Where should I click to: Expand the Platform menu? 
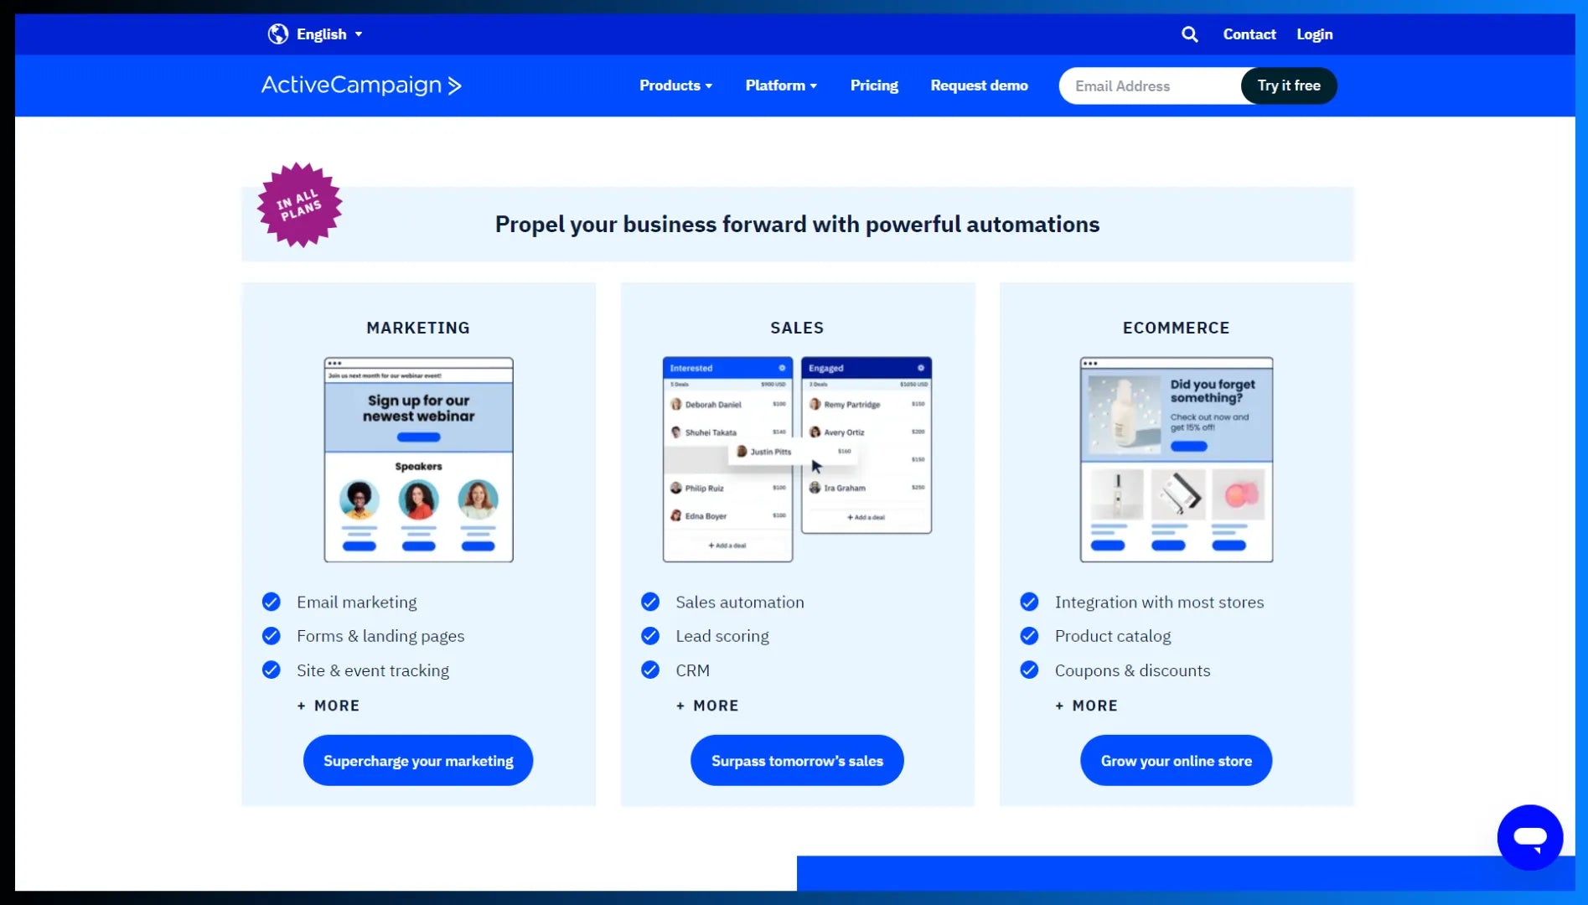point(781,85)
